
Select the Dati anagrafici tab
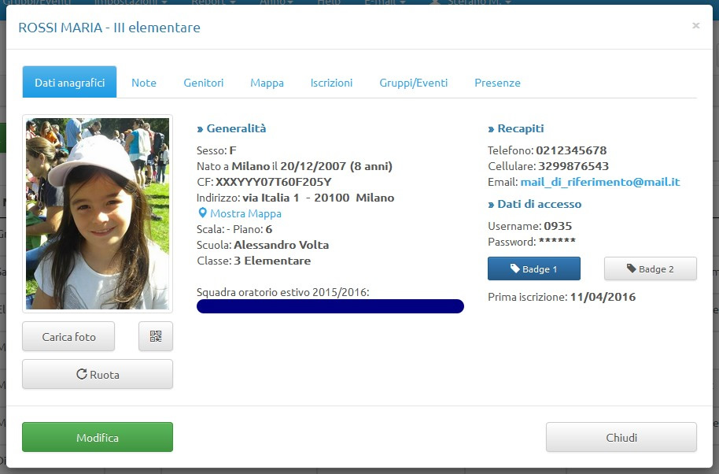tap(70, 82)
